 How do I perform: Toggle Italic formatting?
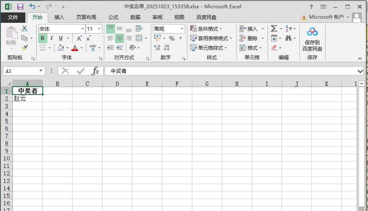click(x=52, y=38)
